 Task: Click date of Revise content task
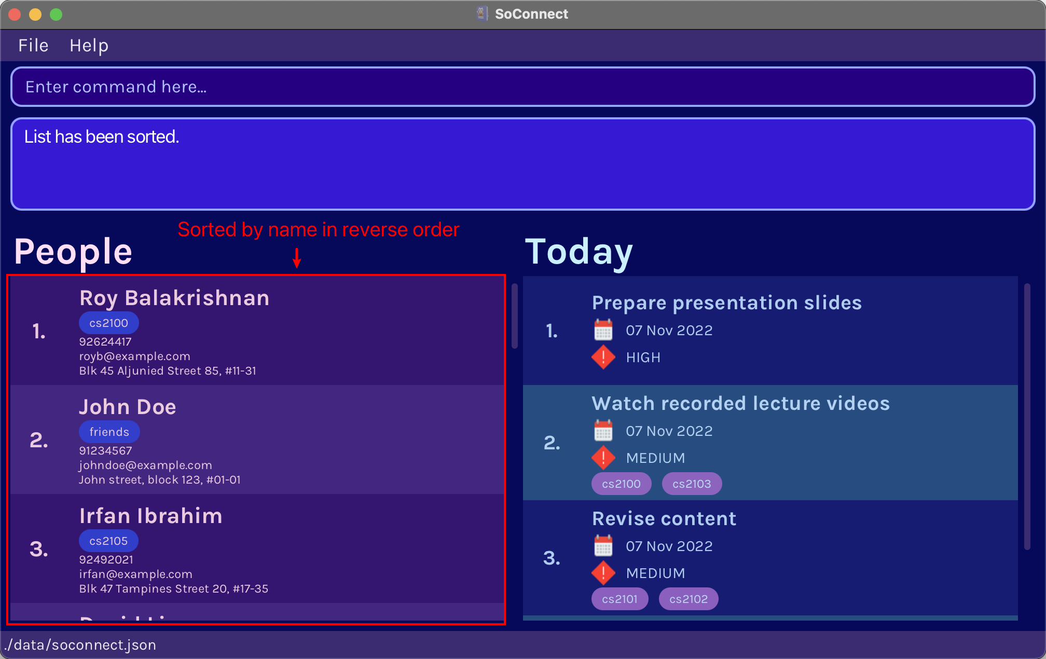669,546
